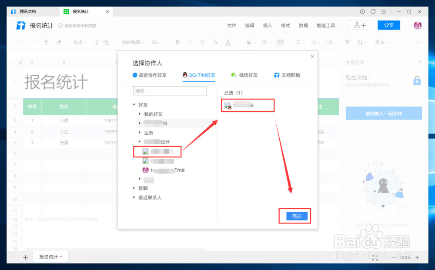The height and width of the screenshot is (270, 435).
Task: Toggle italic formatting
Action: (x=190, y=42)
